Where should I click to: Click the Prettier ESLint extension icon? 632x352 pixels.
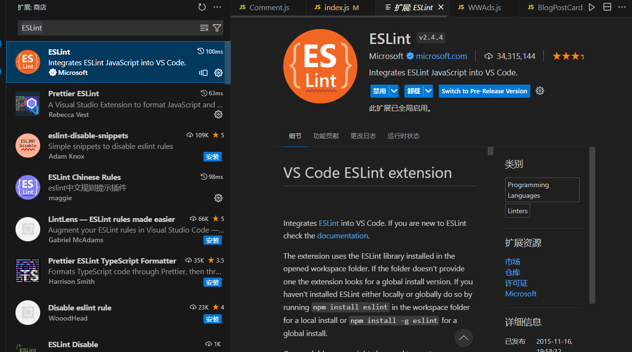pos(28,103)
